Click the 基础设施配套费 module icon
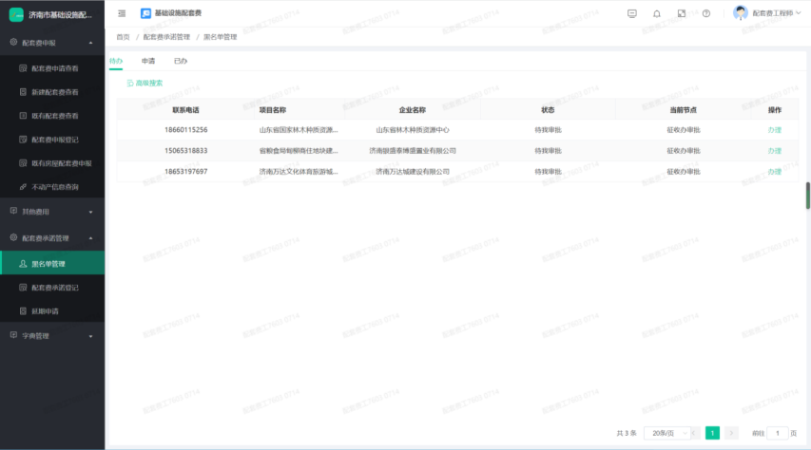This screenshot has width=811, height=450. [x=145, y=13]
